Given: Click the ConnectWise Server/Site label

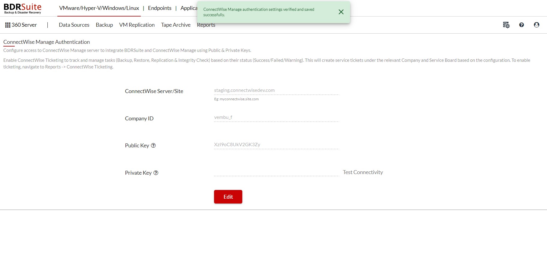Looking at the screenshot, I should point(154,91).
